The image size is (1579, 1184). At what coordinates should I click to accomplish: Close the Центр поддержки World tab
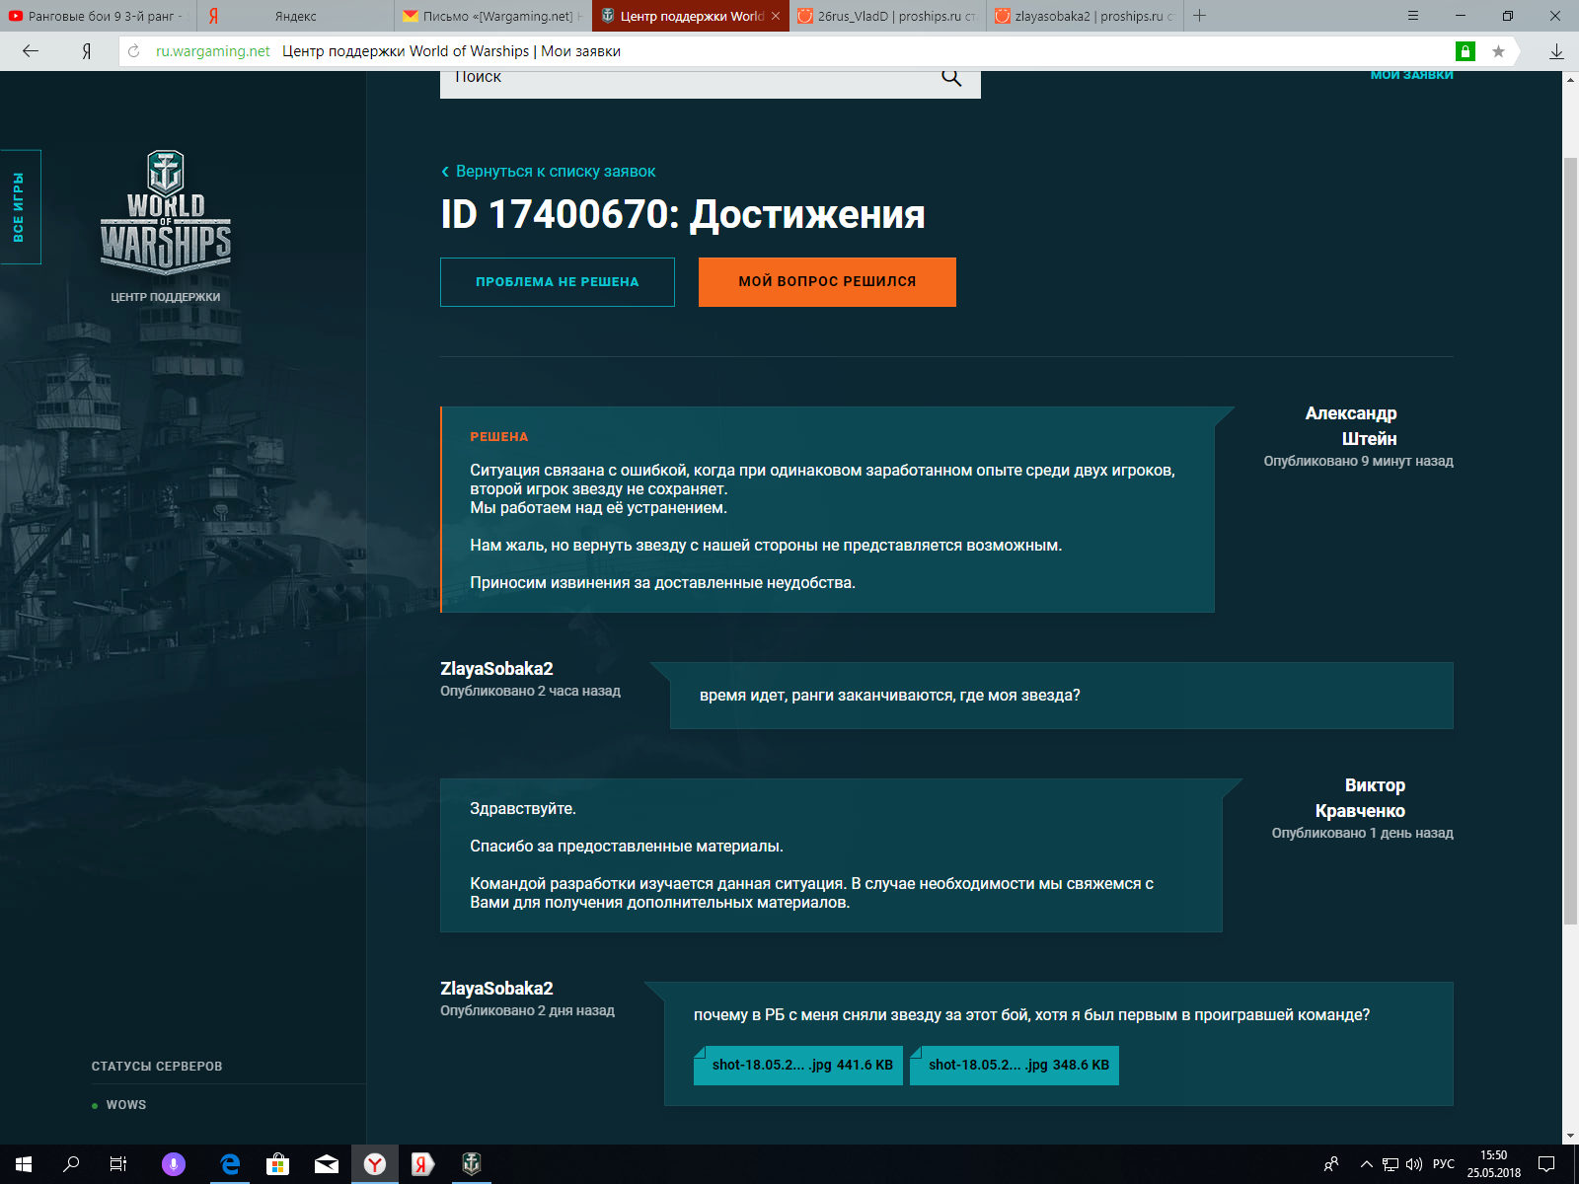[776, 16]
